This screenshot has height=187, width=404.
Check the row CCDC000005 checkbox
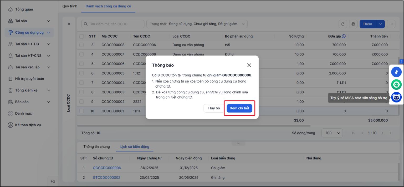pyautogui.click(x=81, y=73)
